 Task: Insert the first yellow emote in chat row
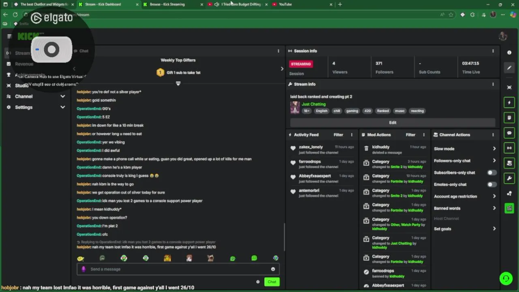click(x=80, y=258)
